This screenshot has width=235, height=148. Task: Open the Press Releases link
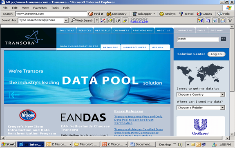tap(129, 111)
